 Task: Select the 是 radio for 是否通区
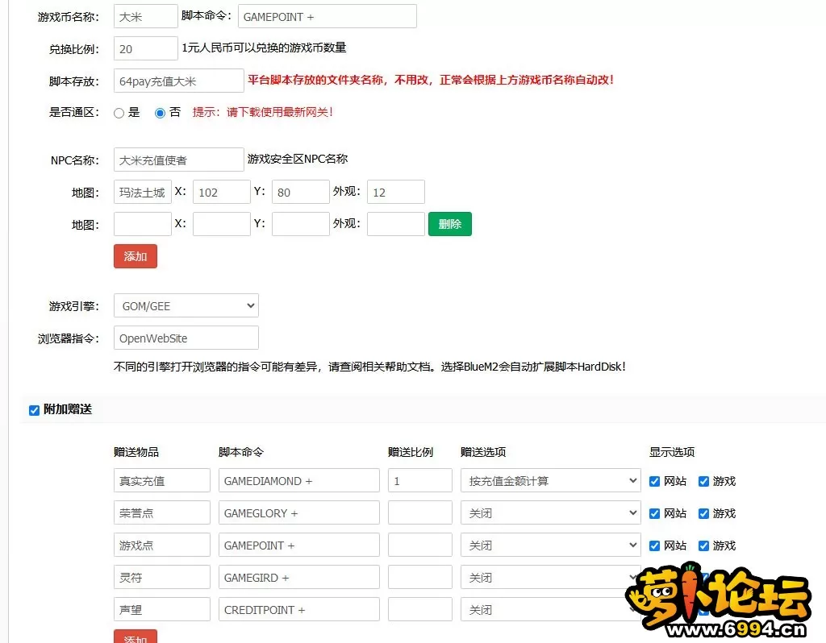(x=119, y=113)
